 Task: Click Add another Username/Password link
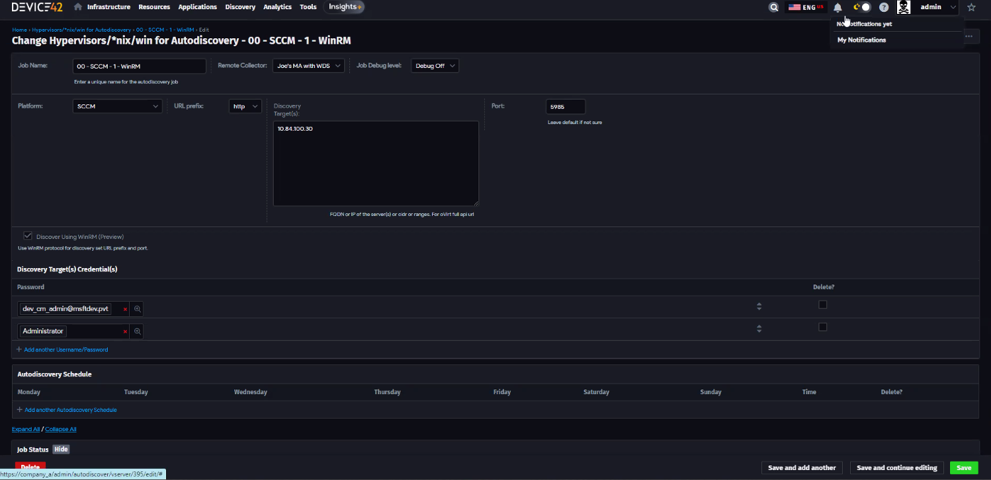(x=65, y=350)
